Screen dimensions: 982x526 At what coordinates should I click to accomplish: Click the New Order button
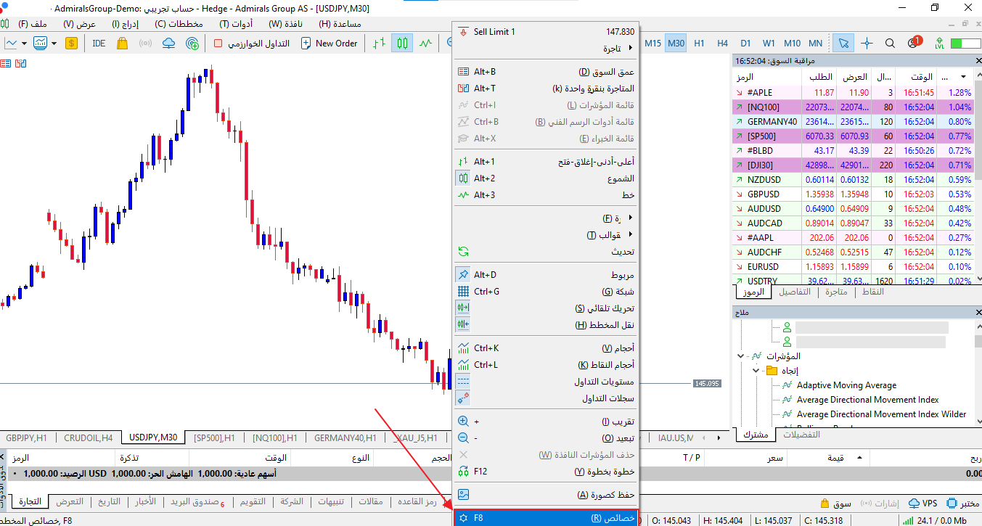[x=329, y=44]
